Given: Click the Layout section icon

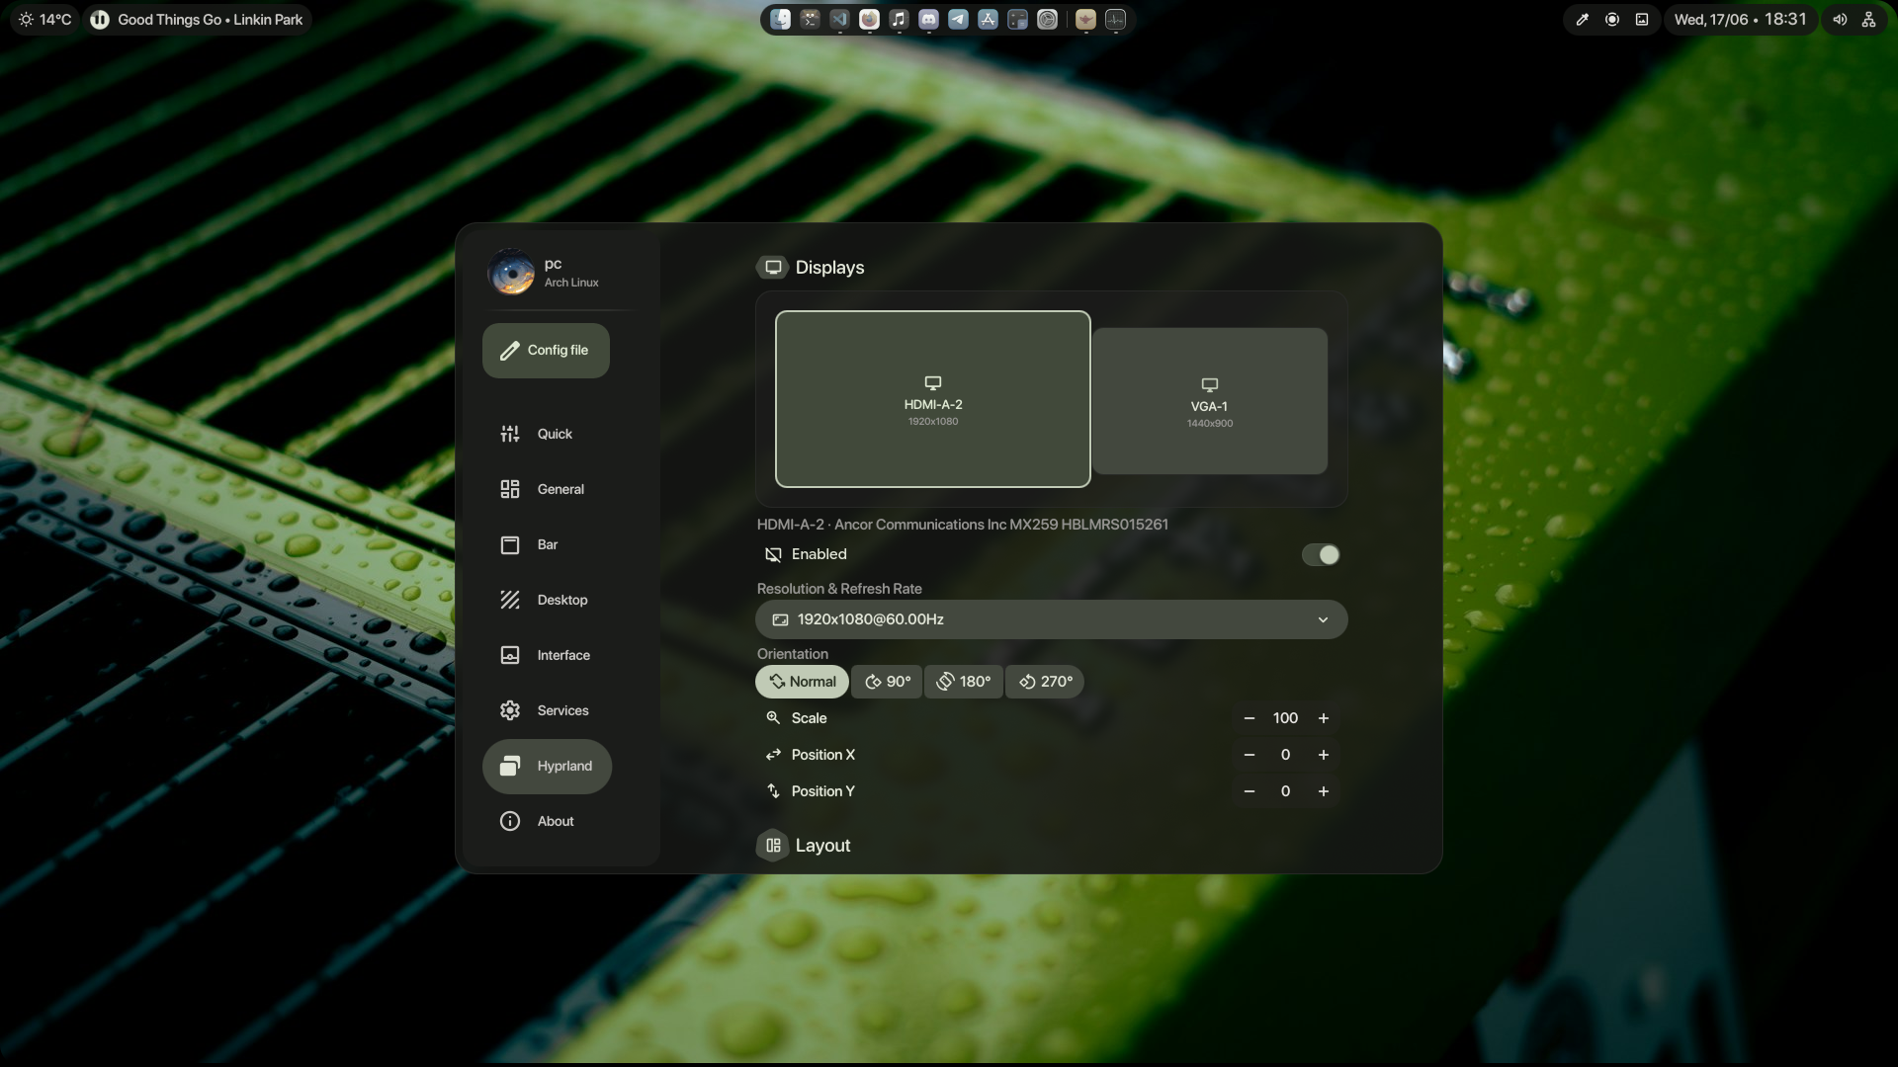Looking at the screenshot, I should 773,846.
